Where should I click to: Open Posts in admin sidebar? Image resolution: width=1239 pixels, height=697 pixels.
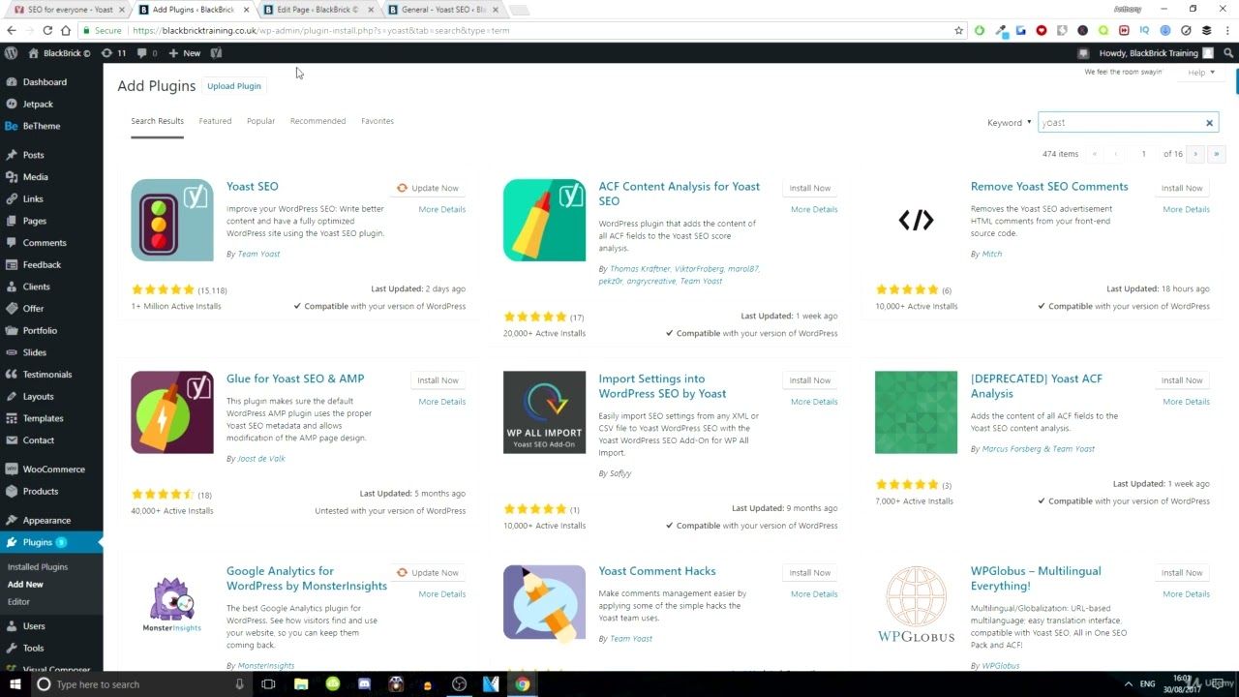[33, 155]
